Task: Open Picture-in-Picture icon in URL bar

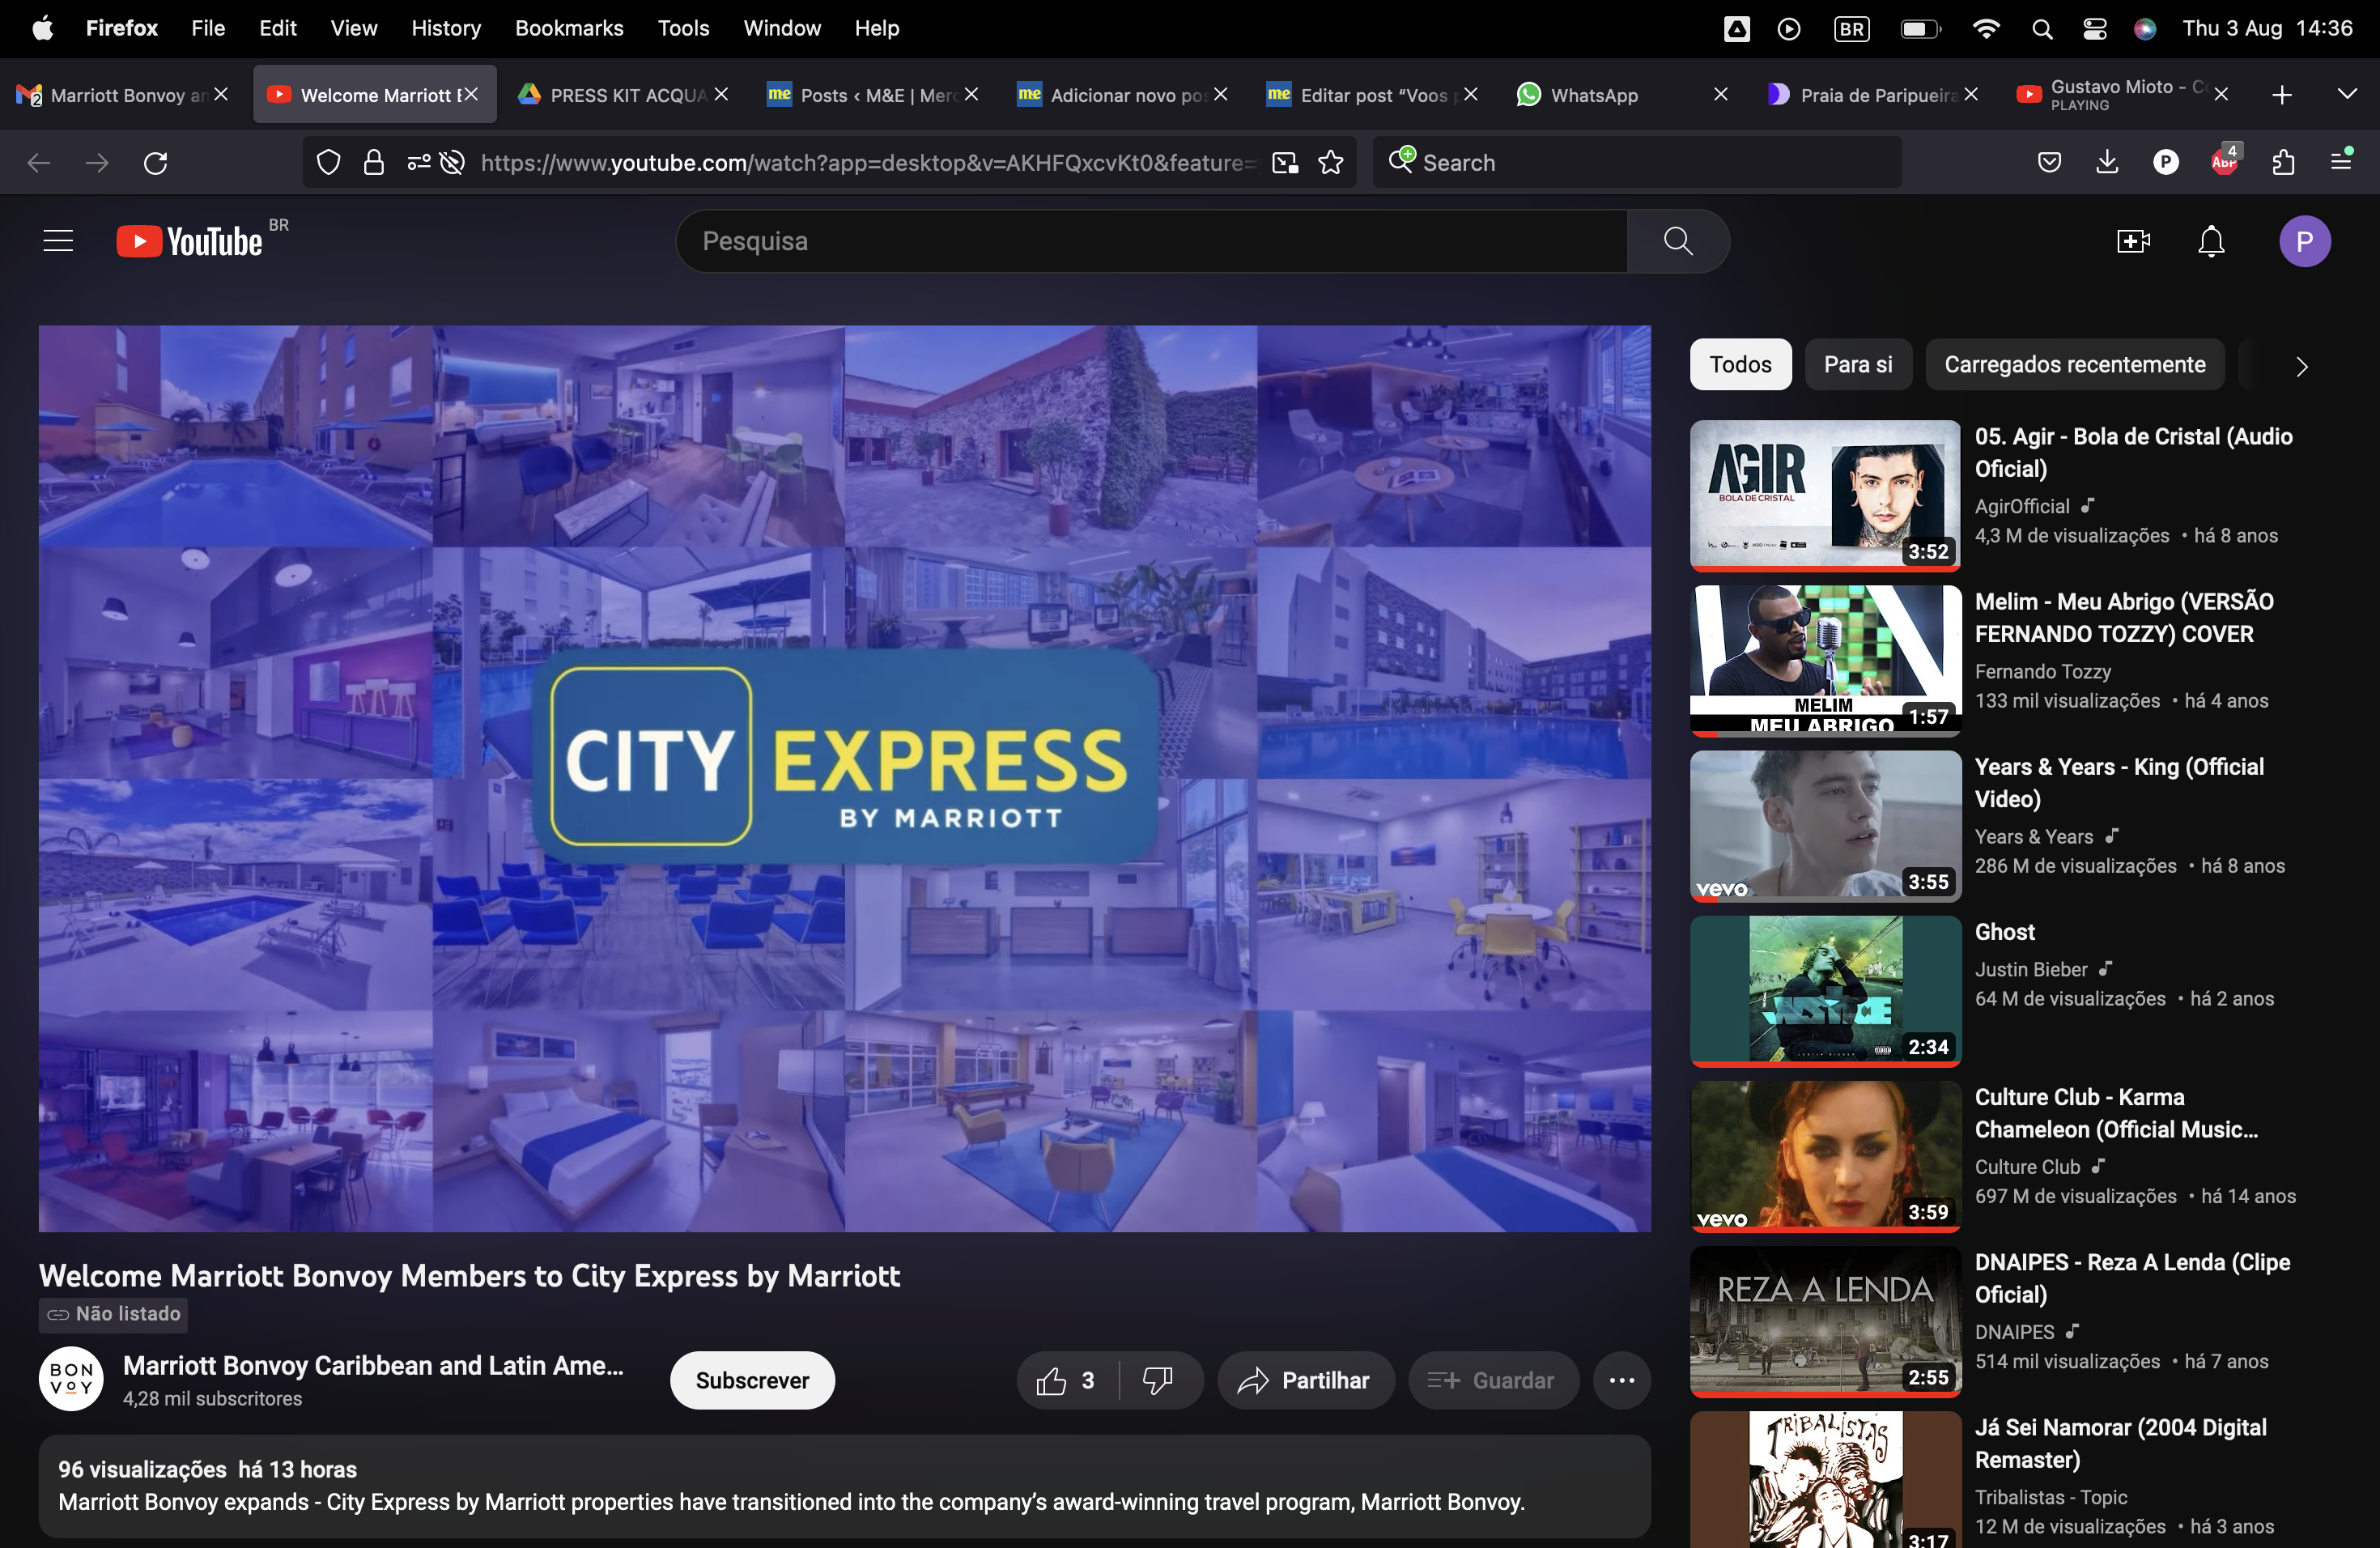Action: pyautogui.click(x=1284, y=162)
